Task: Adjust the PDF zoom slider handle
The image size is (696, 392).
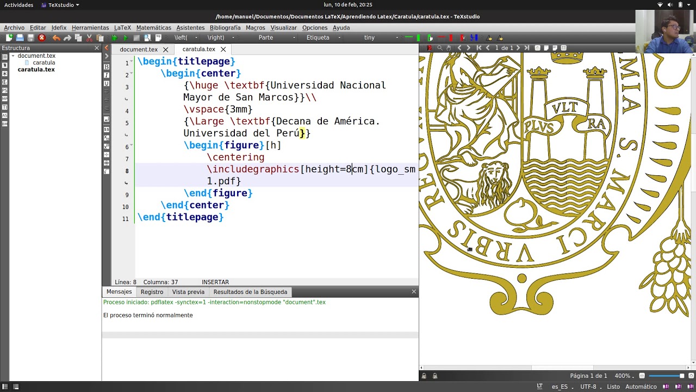Action: [681, 376]
